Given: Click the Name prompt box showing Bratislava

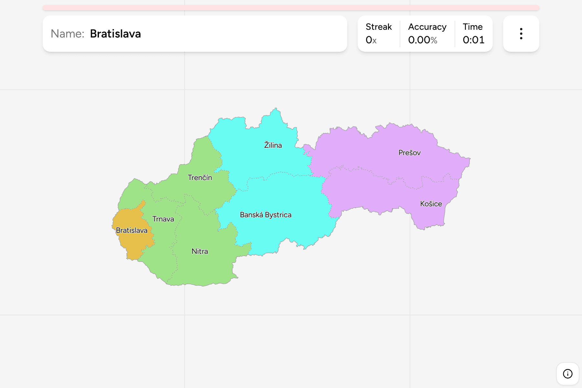Looking at the screenshot, I should click(195, 34).
